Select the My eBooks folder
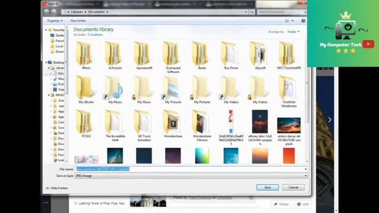This screenshot has height=213, width=379. pos(86,90)
